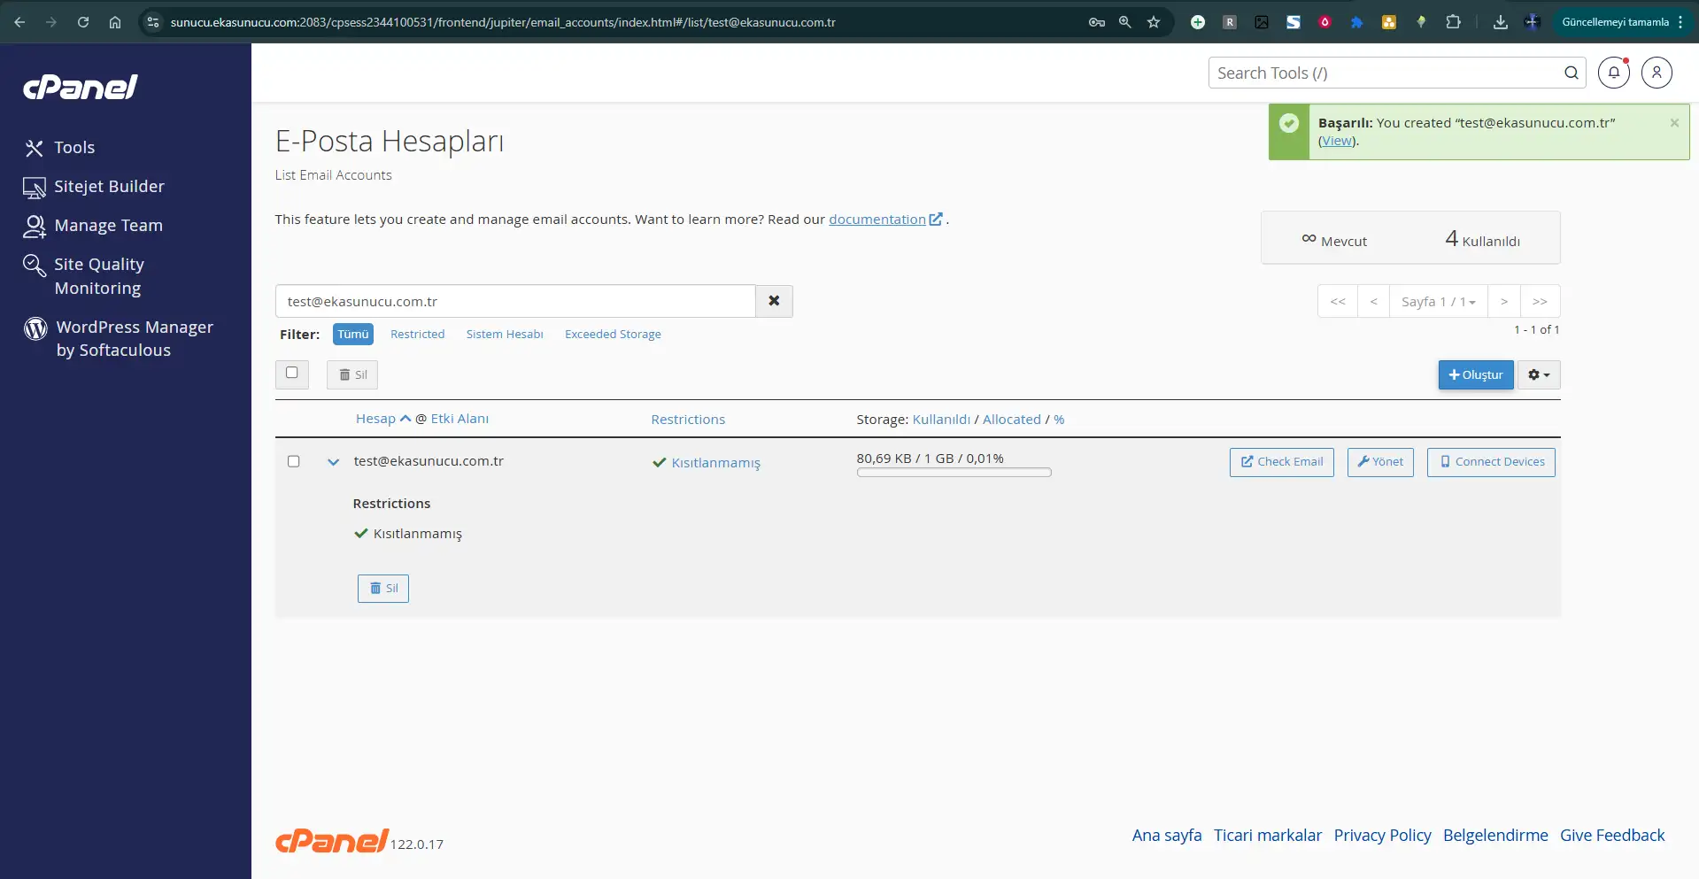Open Site Quality Monitoring
1699x879 pixels.
[x=84, y=276]
